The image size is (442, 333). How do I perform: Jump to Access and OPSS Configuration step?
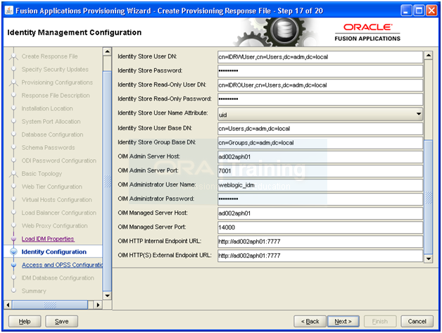point(62,265)
